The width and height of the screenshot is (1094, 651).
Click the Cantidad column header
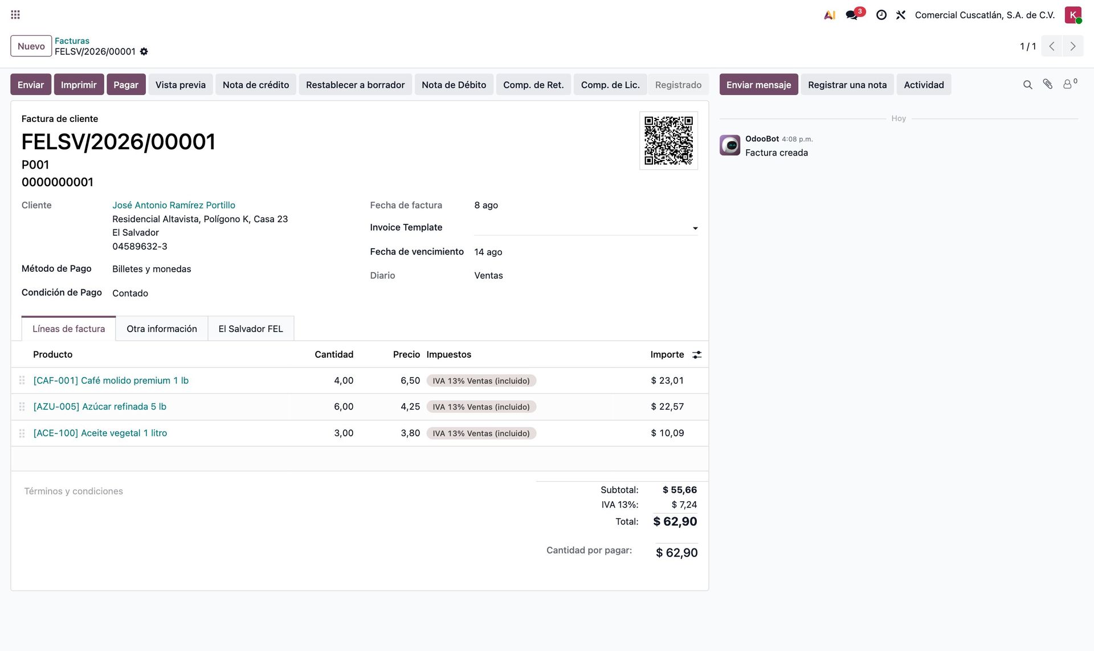pos(334,354)
